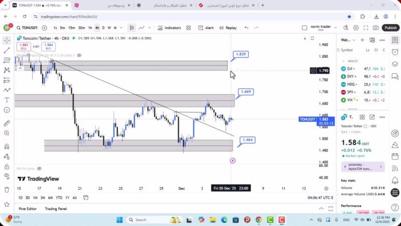Click the candlestick chart type icon
The width and height of the screenshot is (401, 226).
tap(131, 28)
